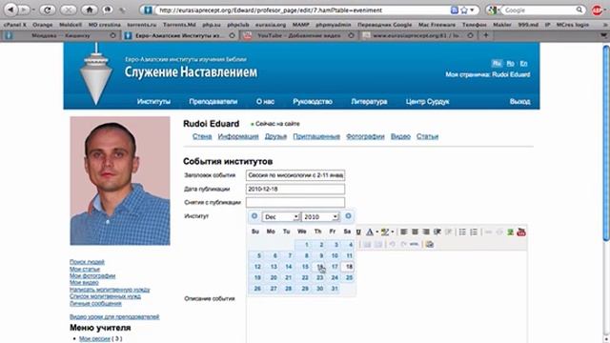This screenshot has height=343, width=610.
Task: Insert image with the green picture icon
Action: pyautogui.click(x=510, y=232)
